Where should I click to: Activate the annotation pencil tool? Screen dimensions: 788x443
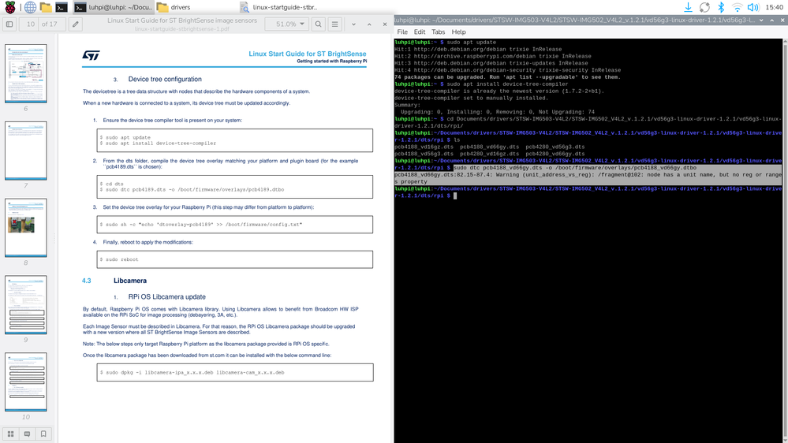click(x=76, y=24)
